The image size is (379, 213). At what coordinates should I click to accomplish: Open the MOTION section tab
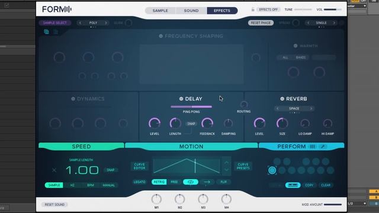pyautogui.click(x=191, y=146)
